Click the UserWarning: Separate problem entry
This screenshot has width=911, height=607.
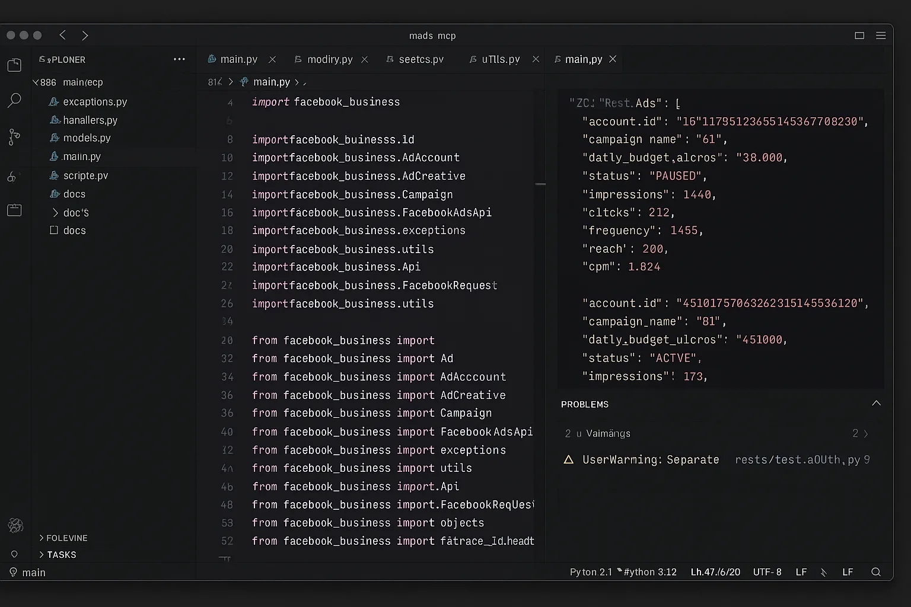tap(651, 459)
